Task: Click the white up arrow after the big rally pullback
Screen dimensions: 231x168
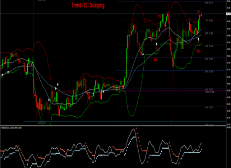Action: tap(143, 54)
